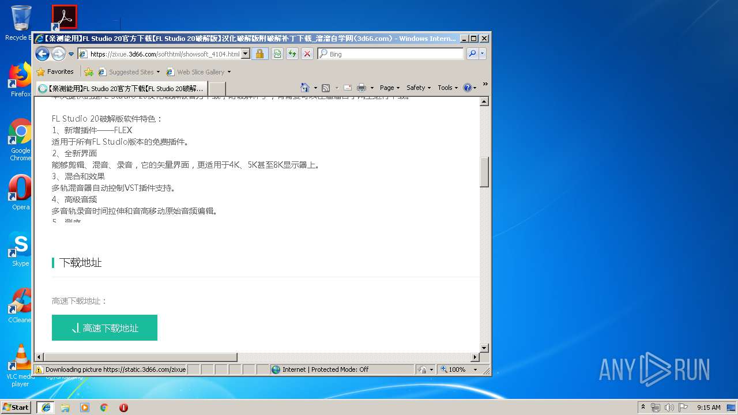This screenshot has width=738, height=415.
Task: Expand the Web Slice Gallery dropdown arrow
Action: coord(229,72)
